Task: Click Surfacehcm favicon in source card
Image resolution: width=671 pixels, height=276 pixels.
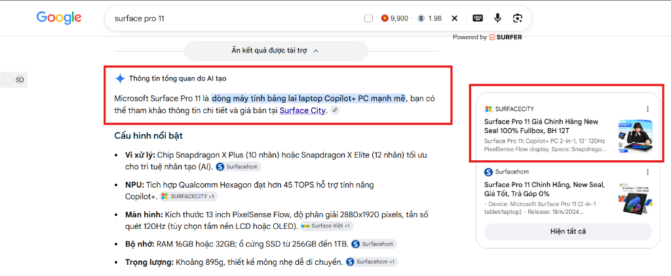Action: click(x=488, y=172)
